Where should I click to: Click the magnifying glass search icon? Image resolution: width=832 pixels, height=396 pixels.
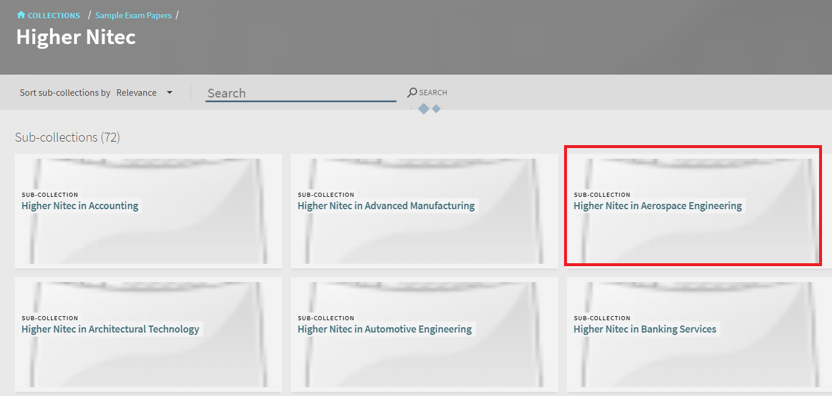412,92
